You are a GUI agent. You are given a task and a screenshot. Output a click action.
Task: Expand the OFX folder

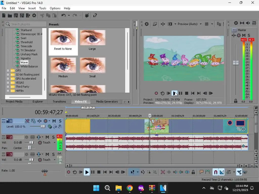pyautogui.click(x=8, y=71)
